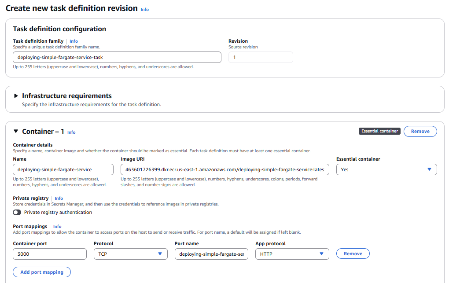Expand Infrastructure requirements section
449x283 pixels.
tap(16, 96)
